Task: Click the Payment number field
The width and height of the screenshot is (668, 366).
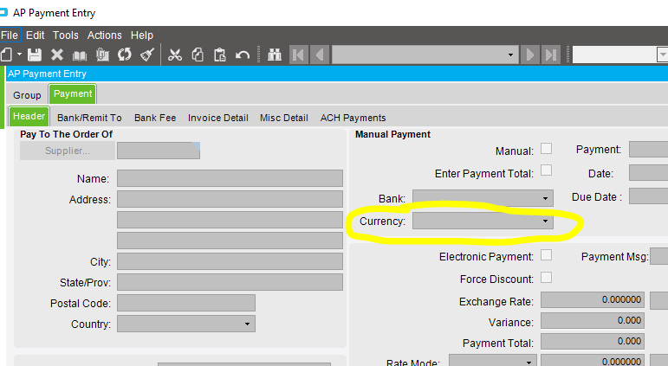Action: pos(648,150)
